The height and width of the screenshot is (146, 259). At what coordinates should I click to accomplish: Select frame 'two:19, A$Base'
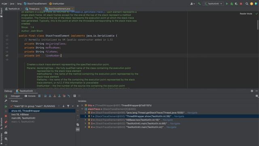tap(42, 114)
